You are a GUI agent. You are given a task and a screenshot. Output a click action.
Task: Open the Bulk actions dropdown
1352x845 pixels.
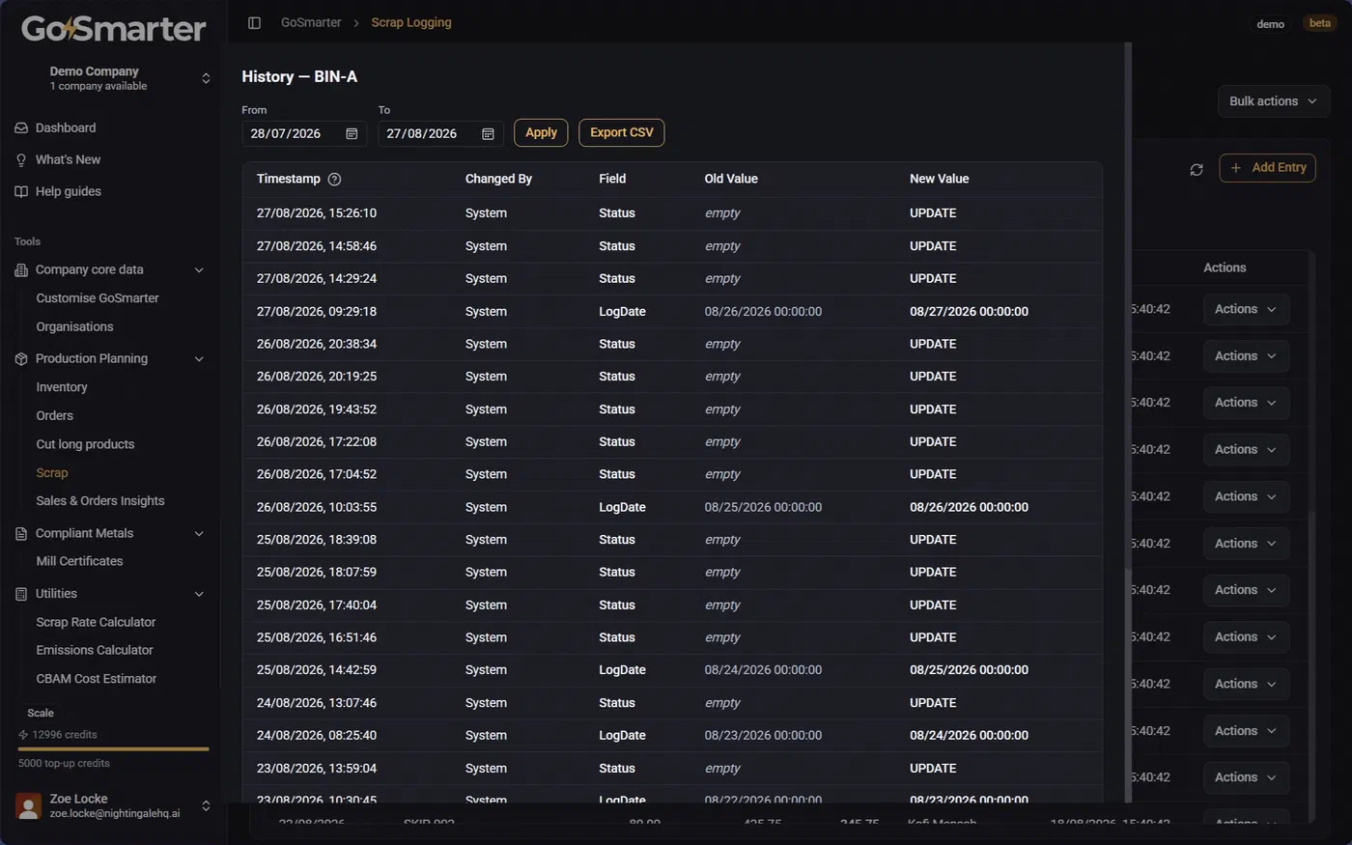click(1273, 101)
